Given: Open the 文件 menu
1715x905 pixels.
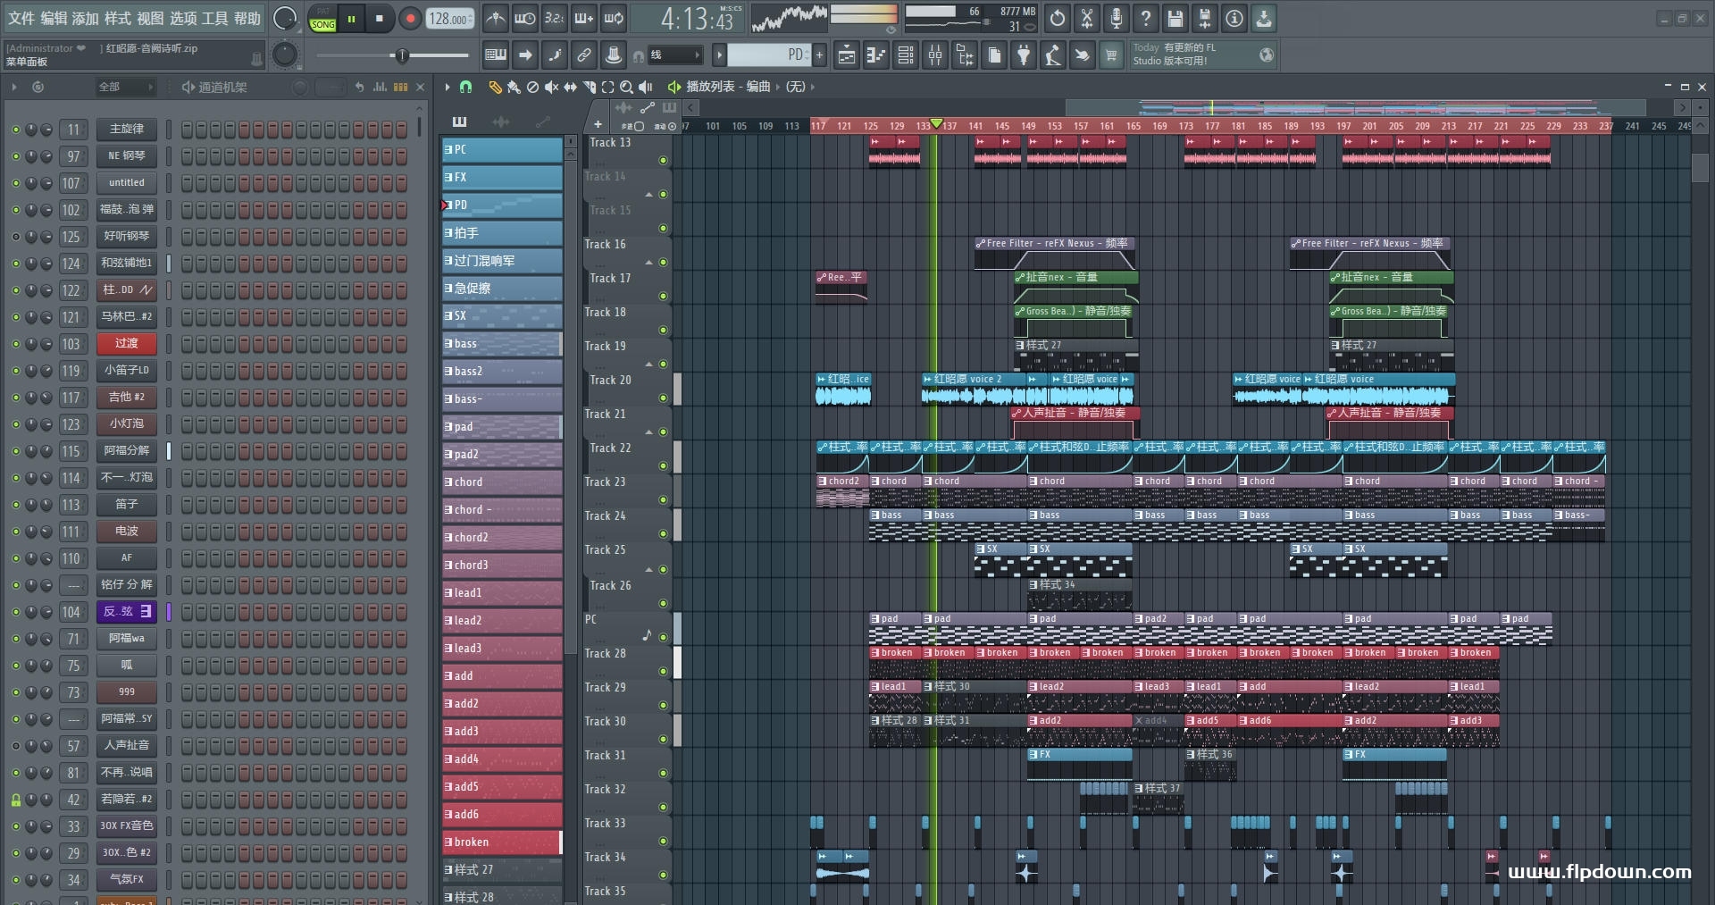Looking at the screenshot, I should (x=21, y=18).
